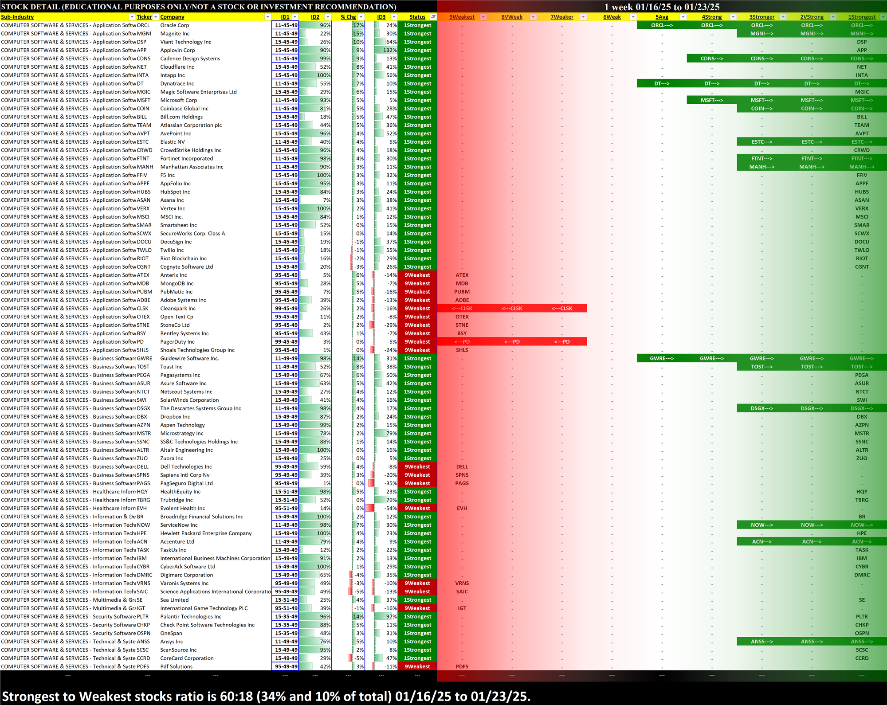Expand the 5Avg column filter arrow
This screenshot has height=705, width=887.
point(683,17)
